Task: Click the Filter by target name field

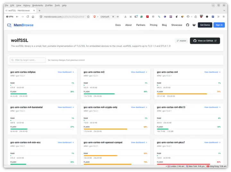Action: 28,60
